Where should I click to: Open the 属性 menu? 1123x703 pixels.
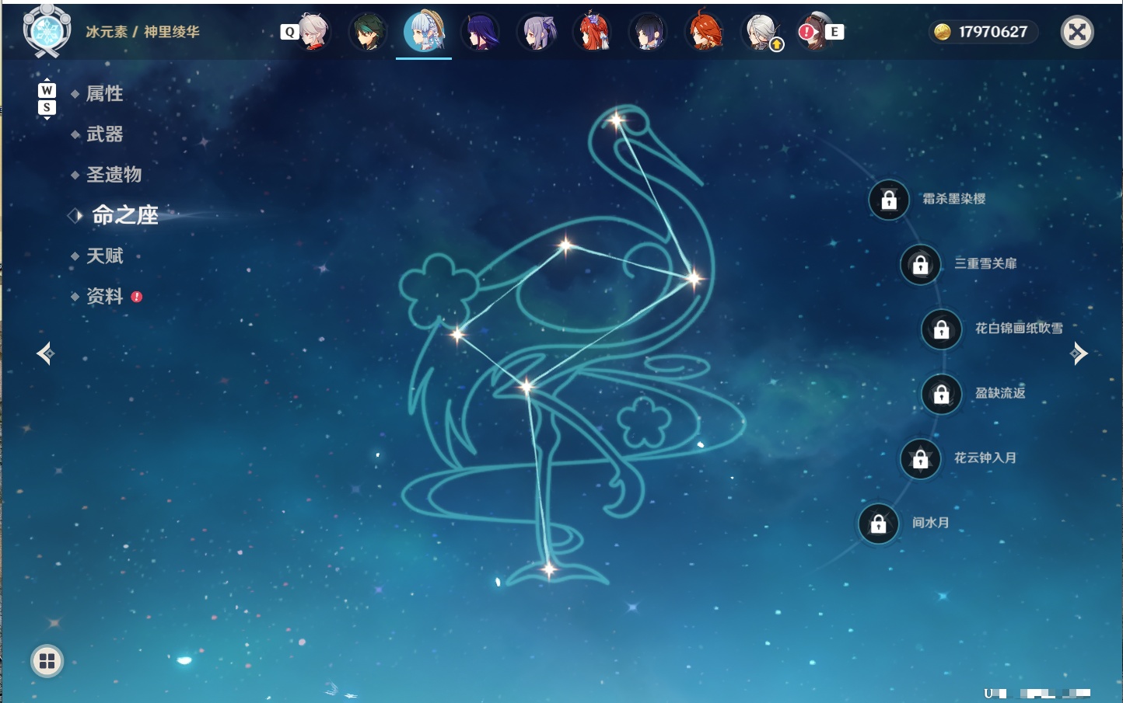tap(104, 94)
